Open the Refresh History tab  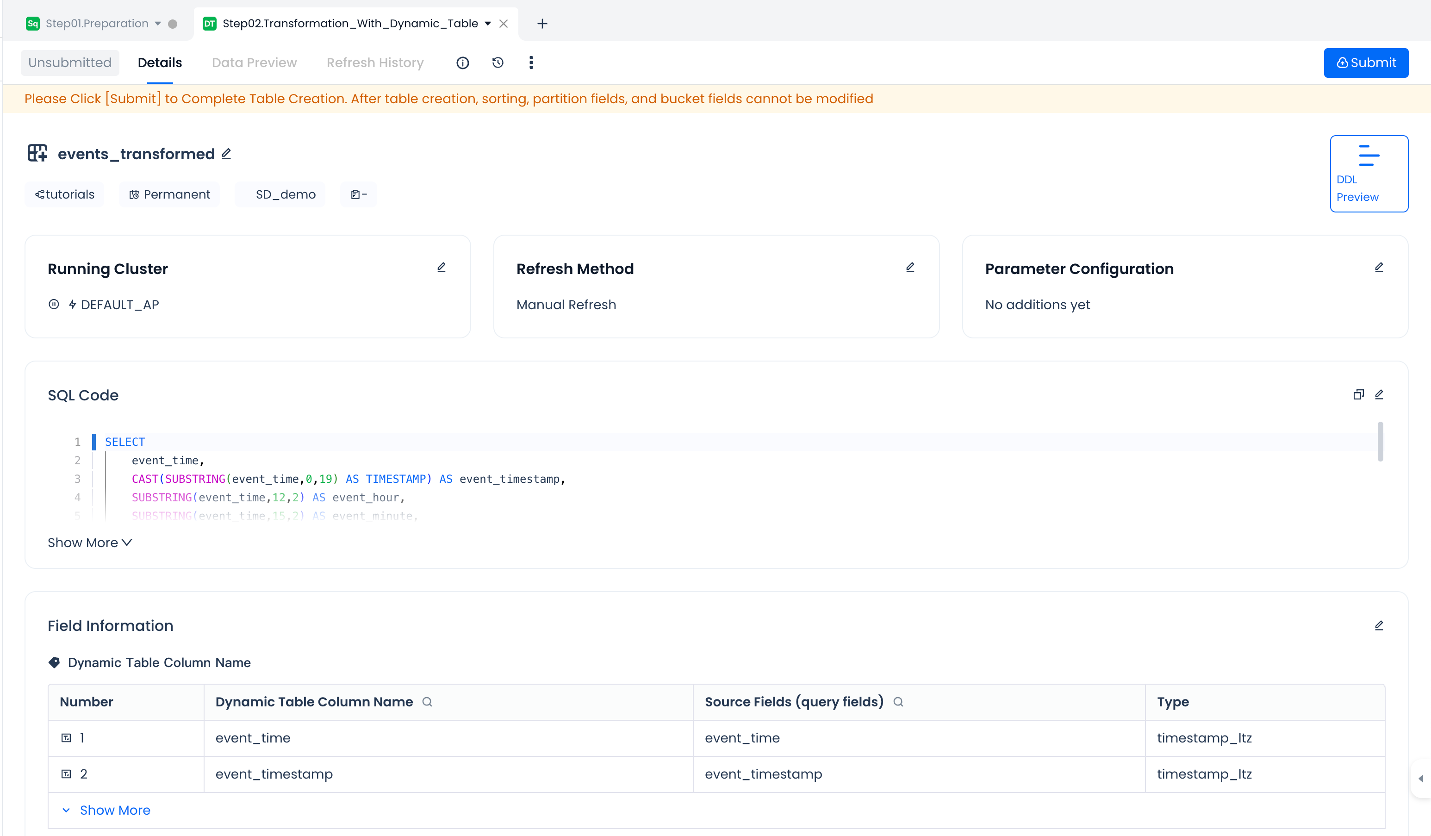(375, 63)
